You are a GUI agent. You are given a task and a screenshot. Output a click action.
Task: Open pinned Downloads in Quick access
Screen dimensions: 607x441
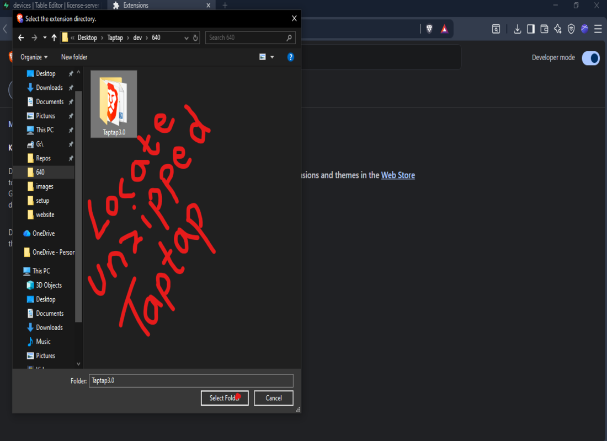click(49, 88)
